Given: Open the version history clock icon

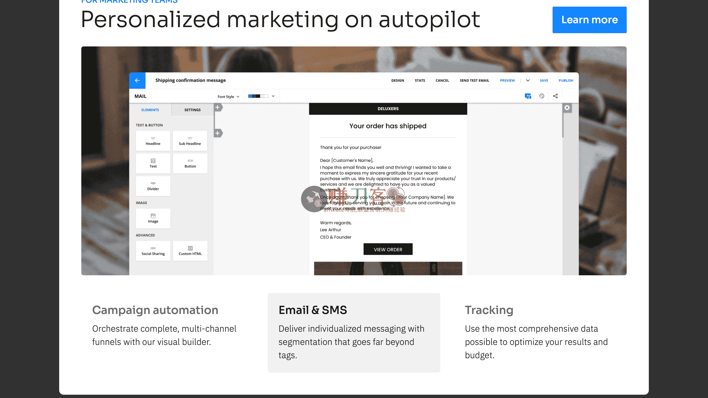Looking at the screenshot, I should point(542,96).
